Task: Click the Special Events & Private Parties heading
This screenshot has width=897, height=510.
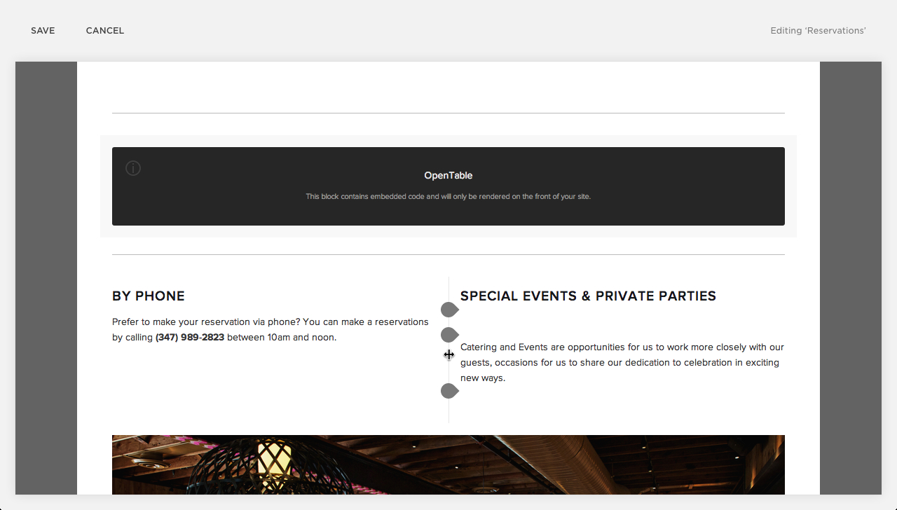Action: 588,296
